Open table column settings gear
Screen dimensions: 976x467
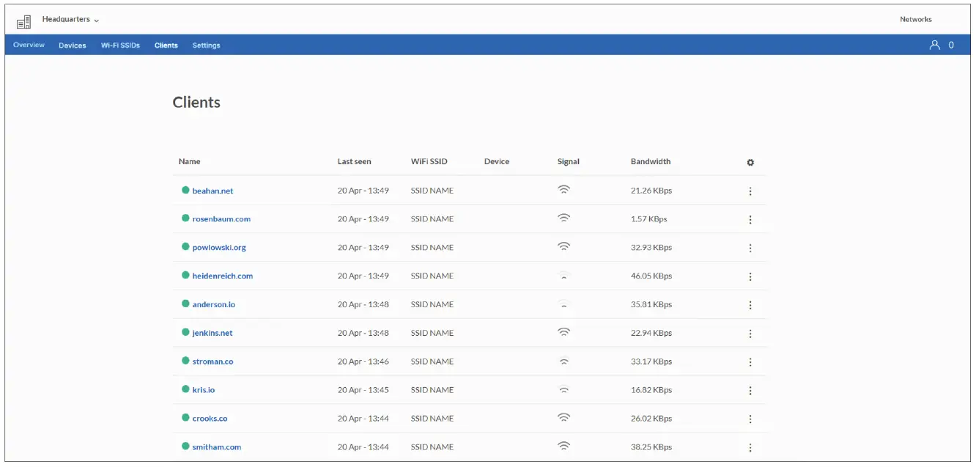tap(750, 163)
